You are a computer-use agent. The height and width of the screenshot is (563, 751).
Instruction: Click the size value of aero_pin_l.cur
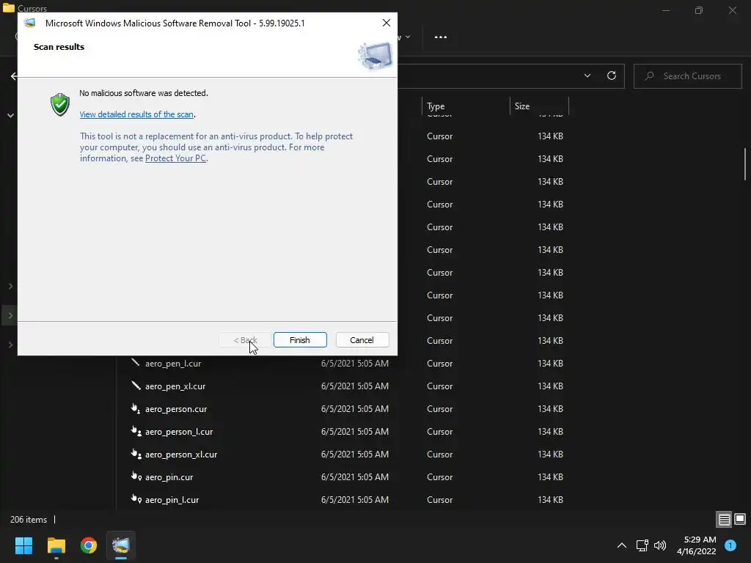pyautogui.click(x=550, y=500)
